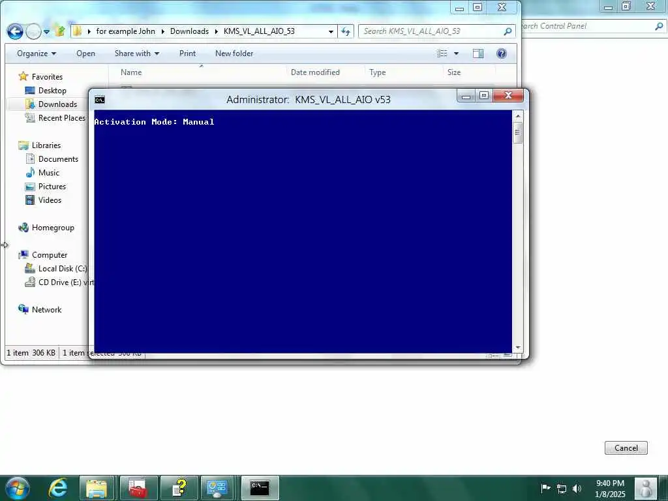Sort by the Name column header
Image resolution: width=668 pixels, height=501 pixels.
pyautogui.click(x=130, y=72)
